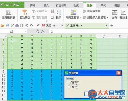Select the 行(R) radio button

69,83
